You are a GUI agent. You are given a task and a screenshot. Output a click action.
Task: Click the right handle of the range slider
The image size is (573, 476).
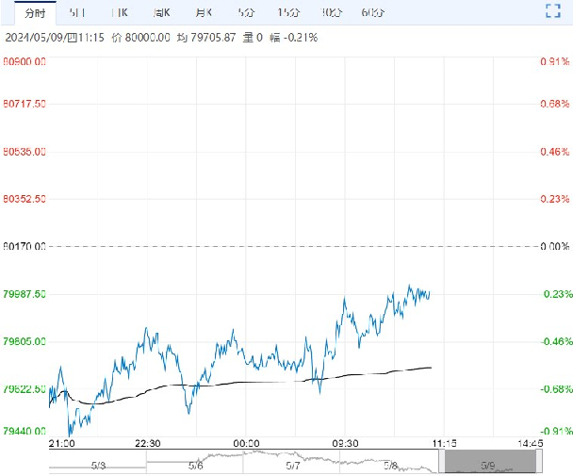(539, 461)
